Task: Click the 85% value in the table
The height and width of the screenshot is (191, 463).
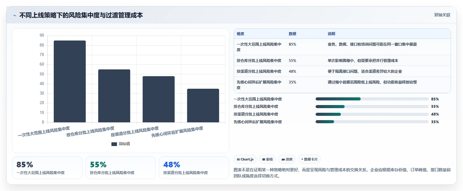Action: [292, 44]
